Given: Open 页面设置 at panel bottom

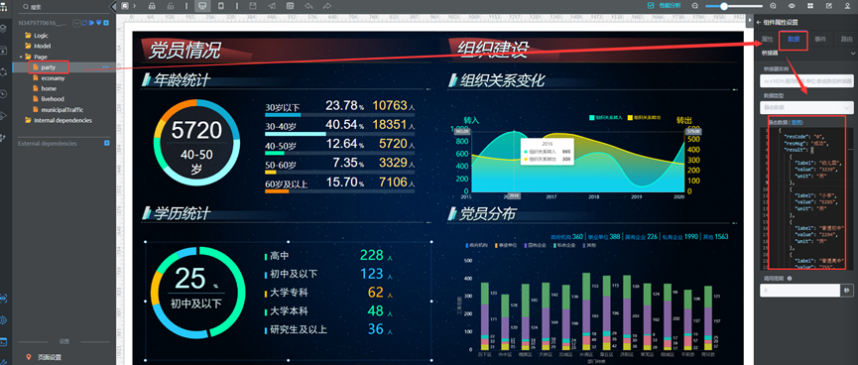Looking at the screenshot, I should (50, 358).
